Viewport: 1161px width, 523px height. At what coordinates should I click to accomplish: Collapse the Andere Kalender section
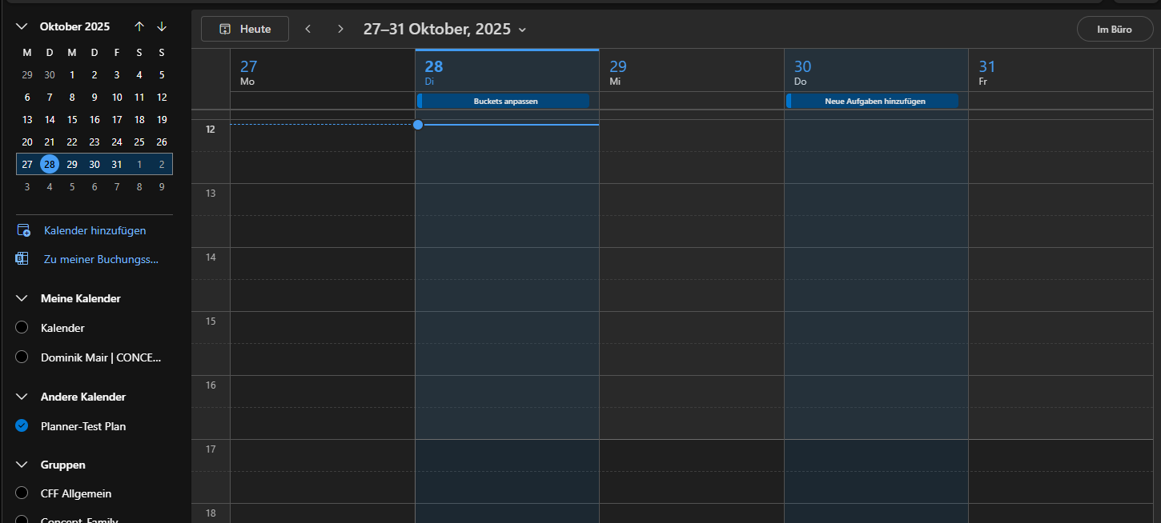pyautogui.click(x=22, y=397)
